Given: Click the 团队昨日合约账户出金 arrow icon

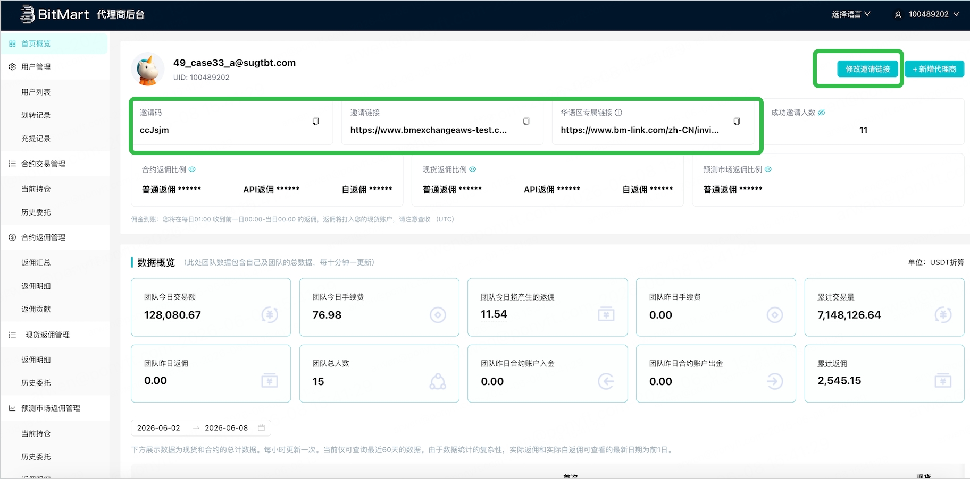Looking at the screenshot, I should (x=775, y=381).
